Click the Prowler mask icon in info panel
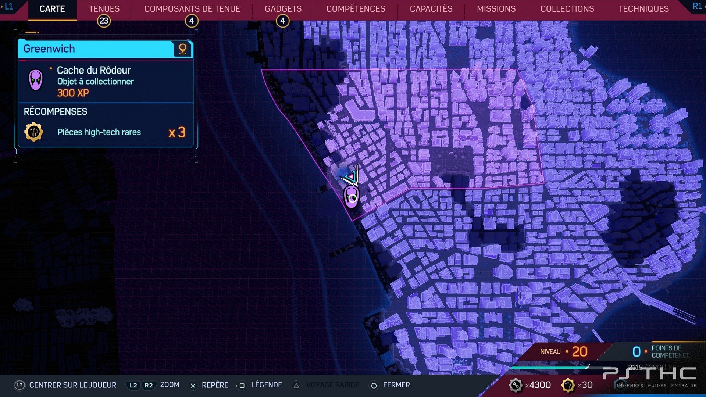This screenshot has width=706, height=397. point(36,80)
